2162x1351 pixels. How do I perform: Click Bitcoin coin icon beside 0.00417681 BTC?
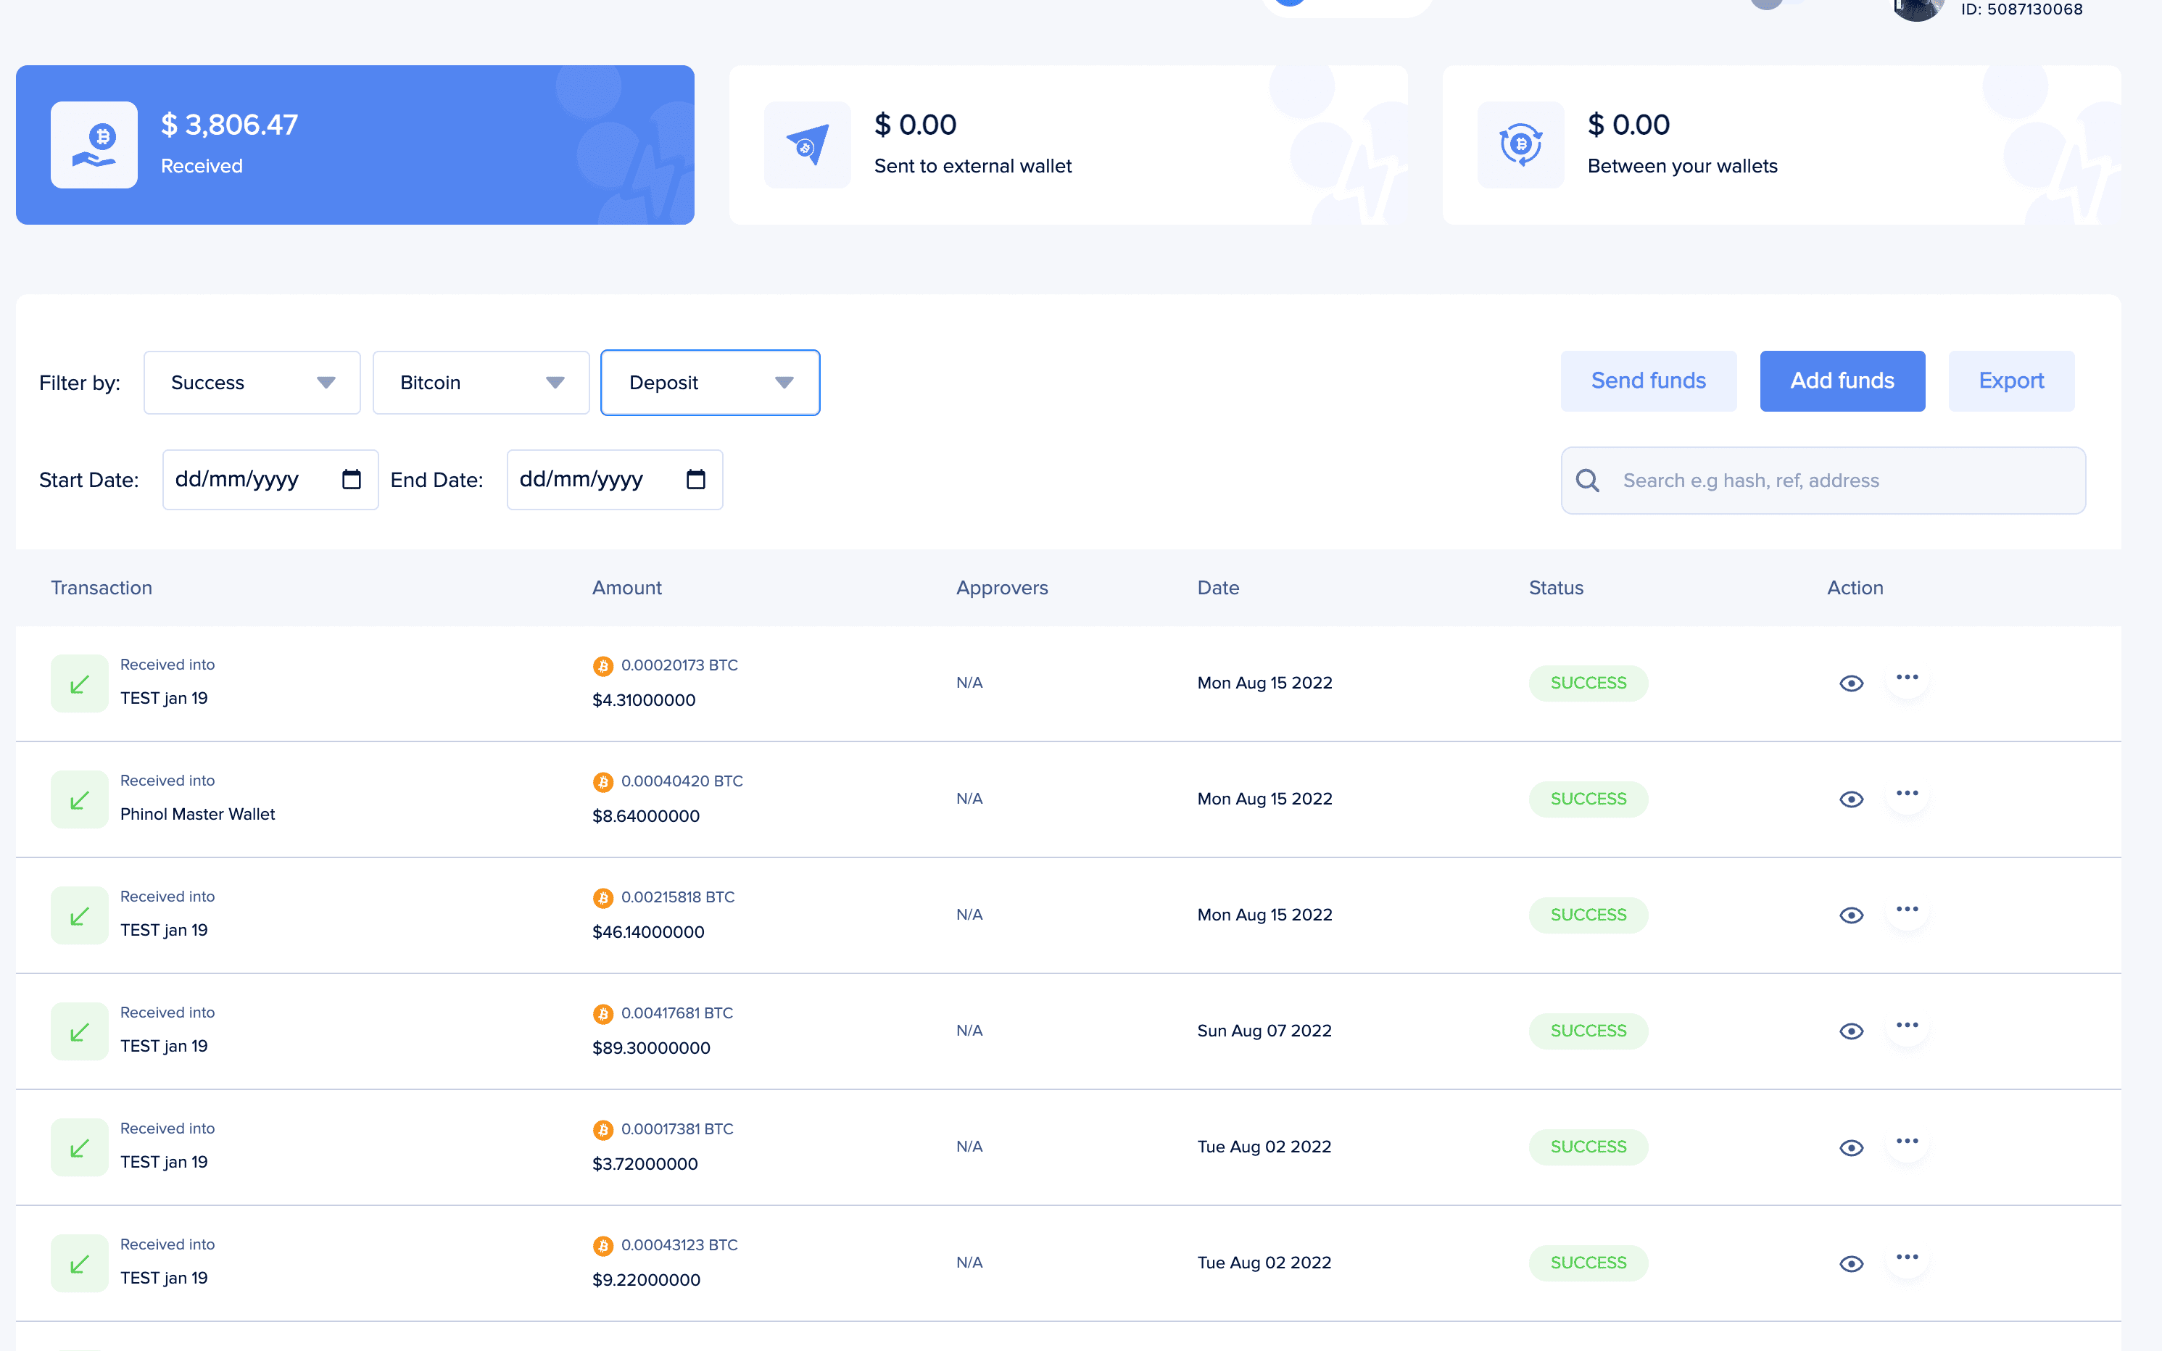click(603, 1014)
